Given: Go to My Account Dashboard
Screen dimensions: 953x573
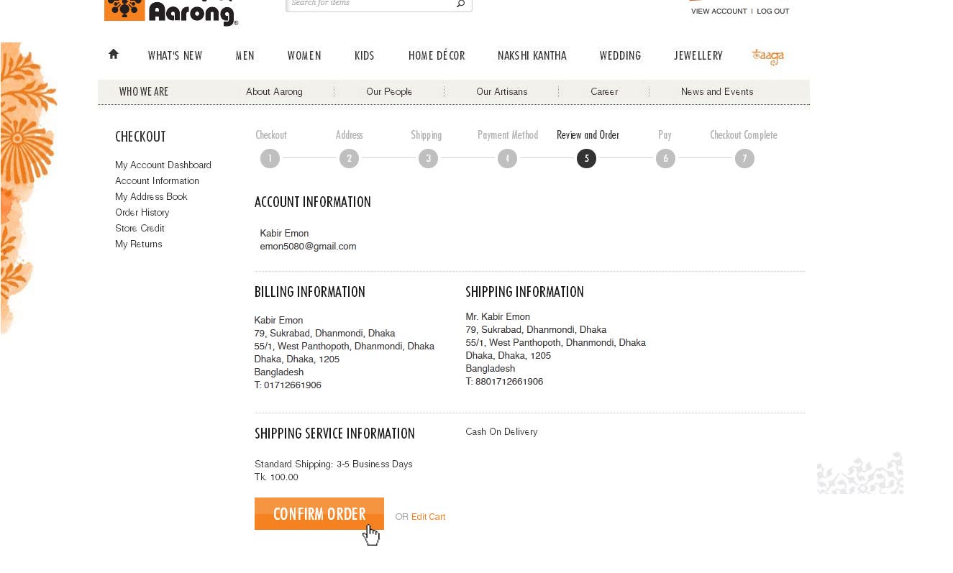Looking at the screenshot, I should pos(163,165).
